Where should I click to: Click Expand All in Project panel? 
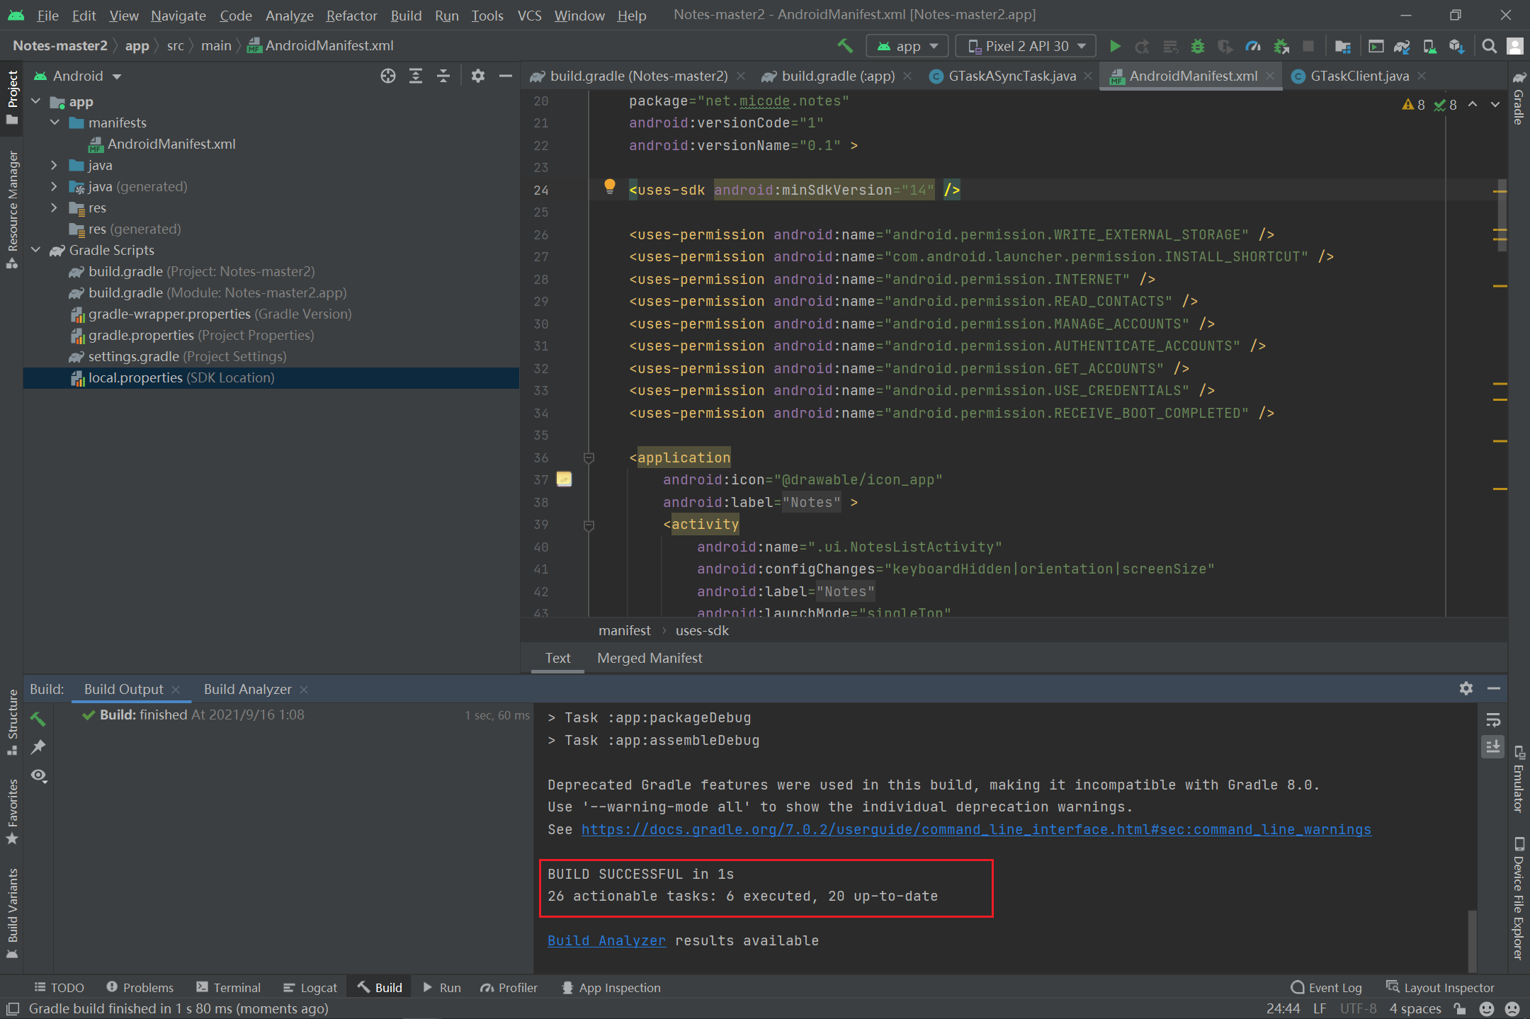coord(416,76)
